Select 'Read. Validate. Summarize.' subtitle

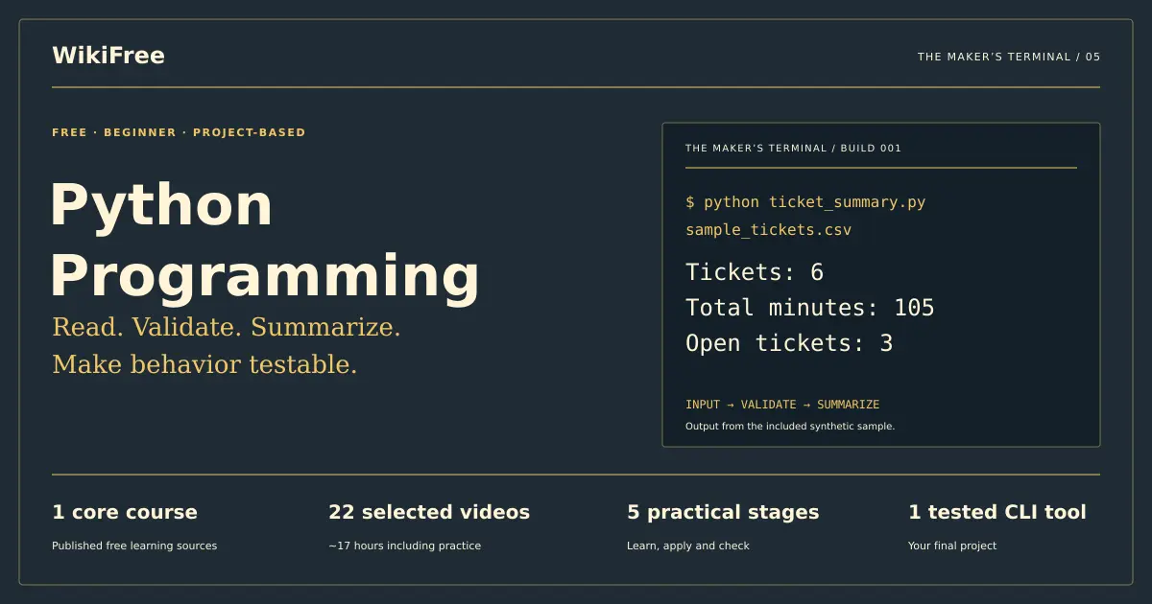[x=227, y=327]
